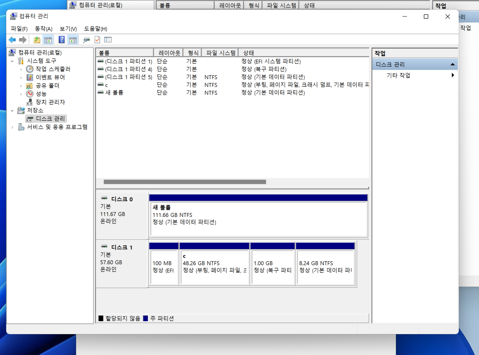The image size is (479, 355).
Task: Click the volume icon beside 새 볼륨 row
Action: point(100,93)
